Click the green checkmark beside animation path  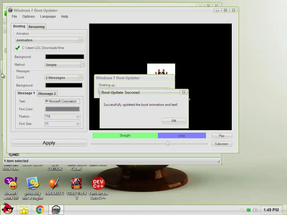pyautogui.click(x=18, y=48)
